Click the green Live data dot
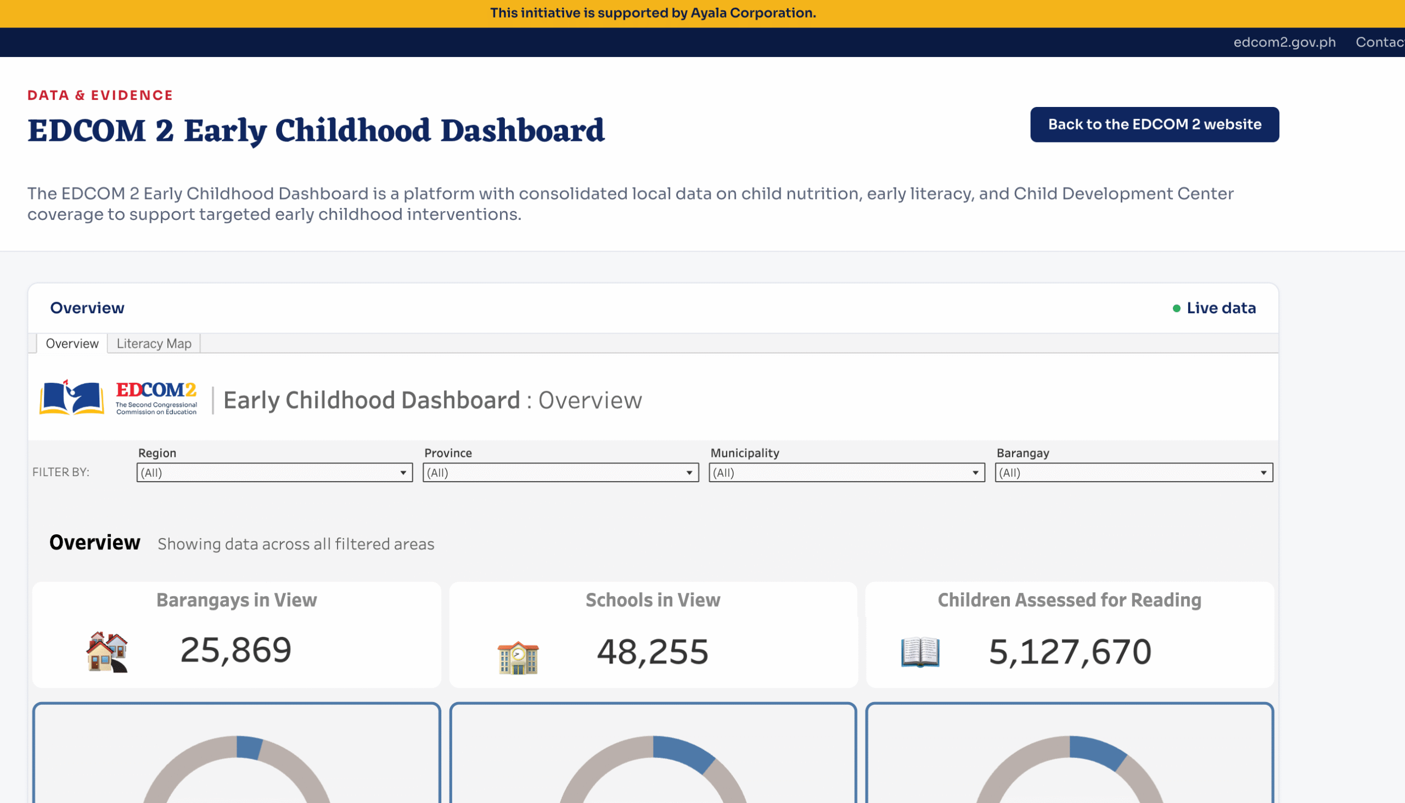 pyautogui.click(x=1176, y=308)
